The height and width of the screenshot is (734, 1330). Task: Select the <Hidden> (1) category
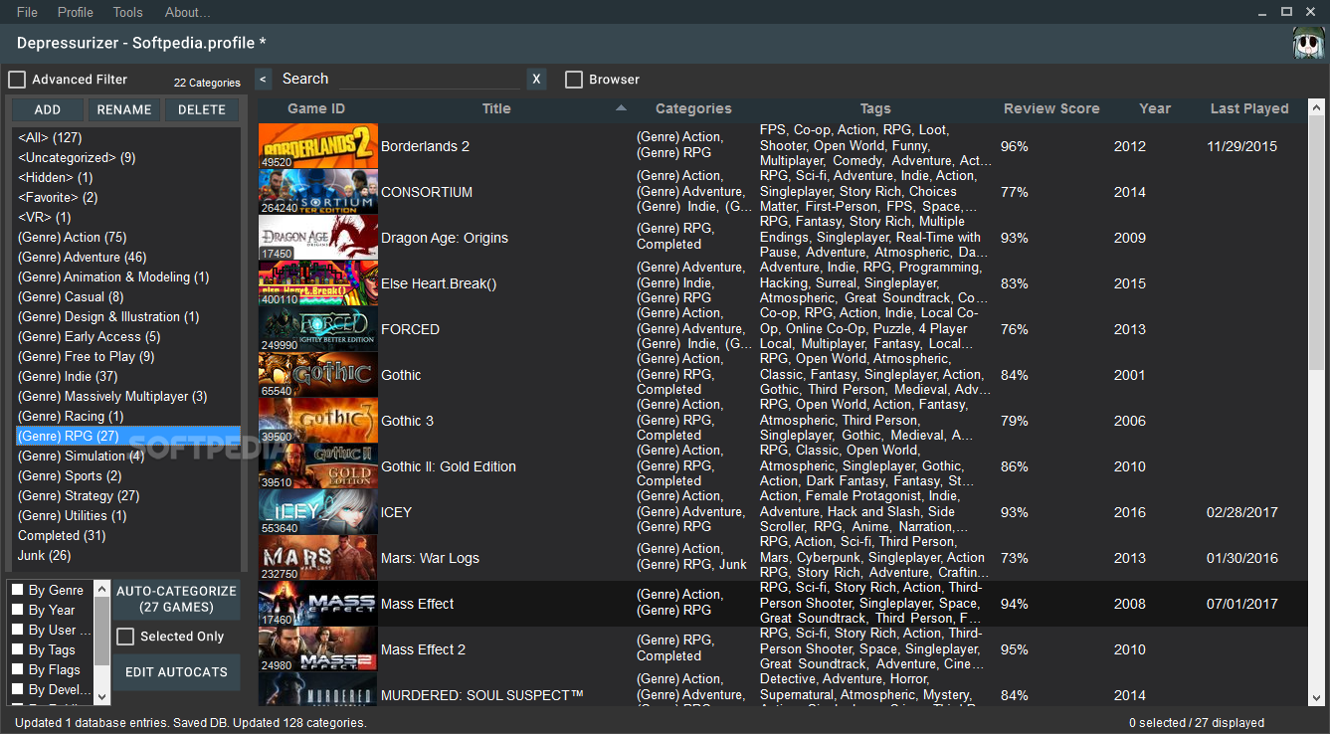[127, 178]
